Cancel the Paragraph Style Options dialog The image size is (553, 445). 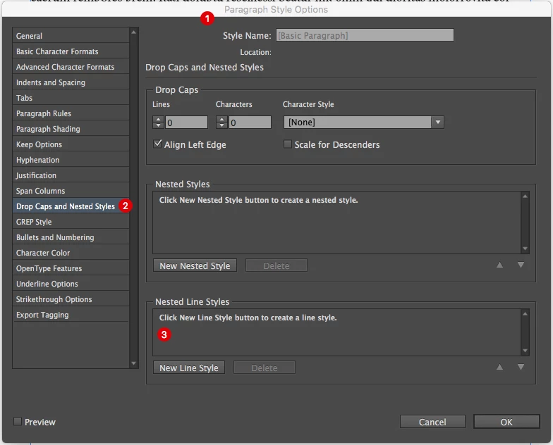[432, 422]
